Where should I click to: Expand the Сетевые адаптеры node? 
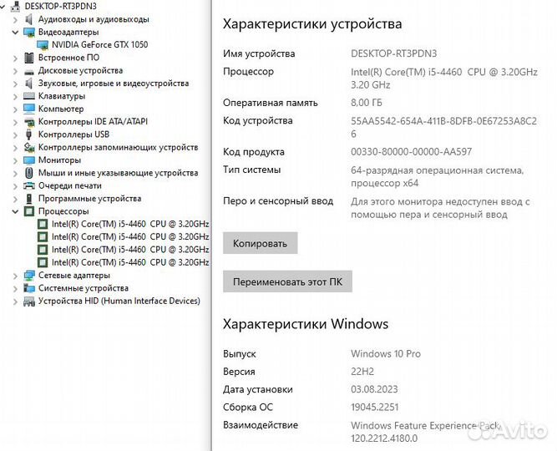pyautogui.click(x=15, y=276)
